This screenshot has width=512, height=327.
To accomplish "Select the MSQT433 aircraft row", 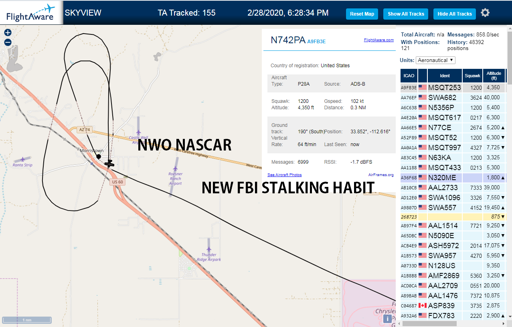I will (453, 167).
